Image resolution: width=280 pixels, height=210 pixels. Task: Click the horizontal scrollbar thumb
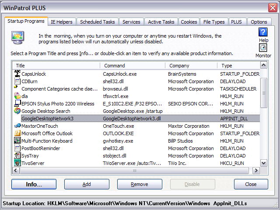134,171
